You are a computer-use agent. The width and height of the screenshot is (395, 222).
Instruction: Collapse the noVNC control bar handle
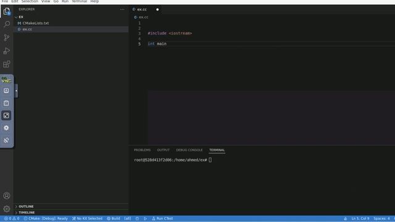[x=17, y=91]
